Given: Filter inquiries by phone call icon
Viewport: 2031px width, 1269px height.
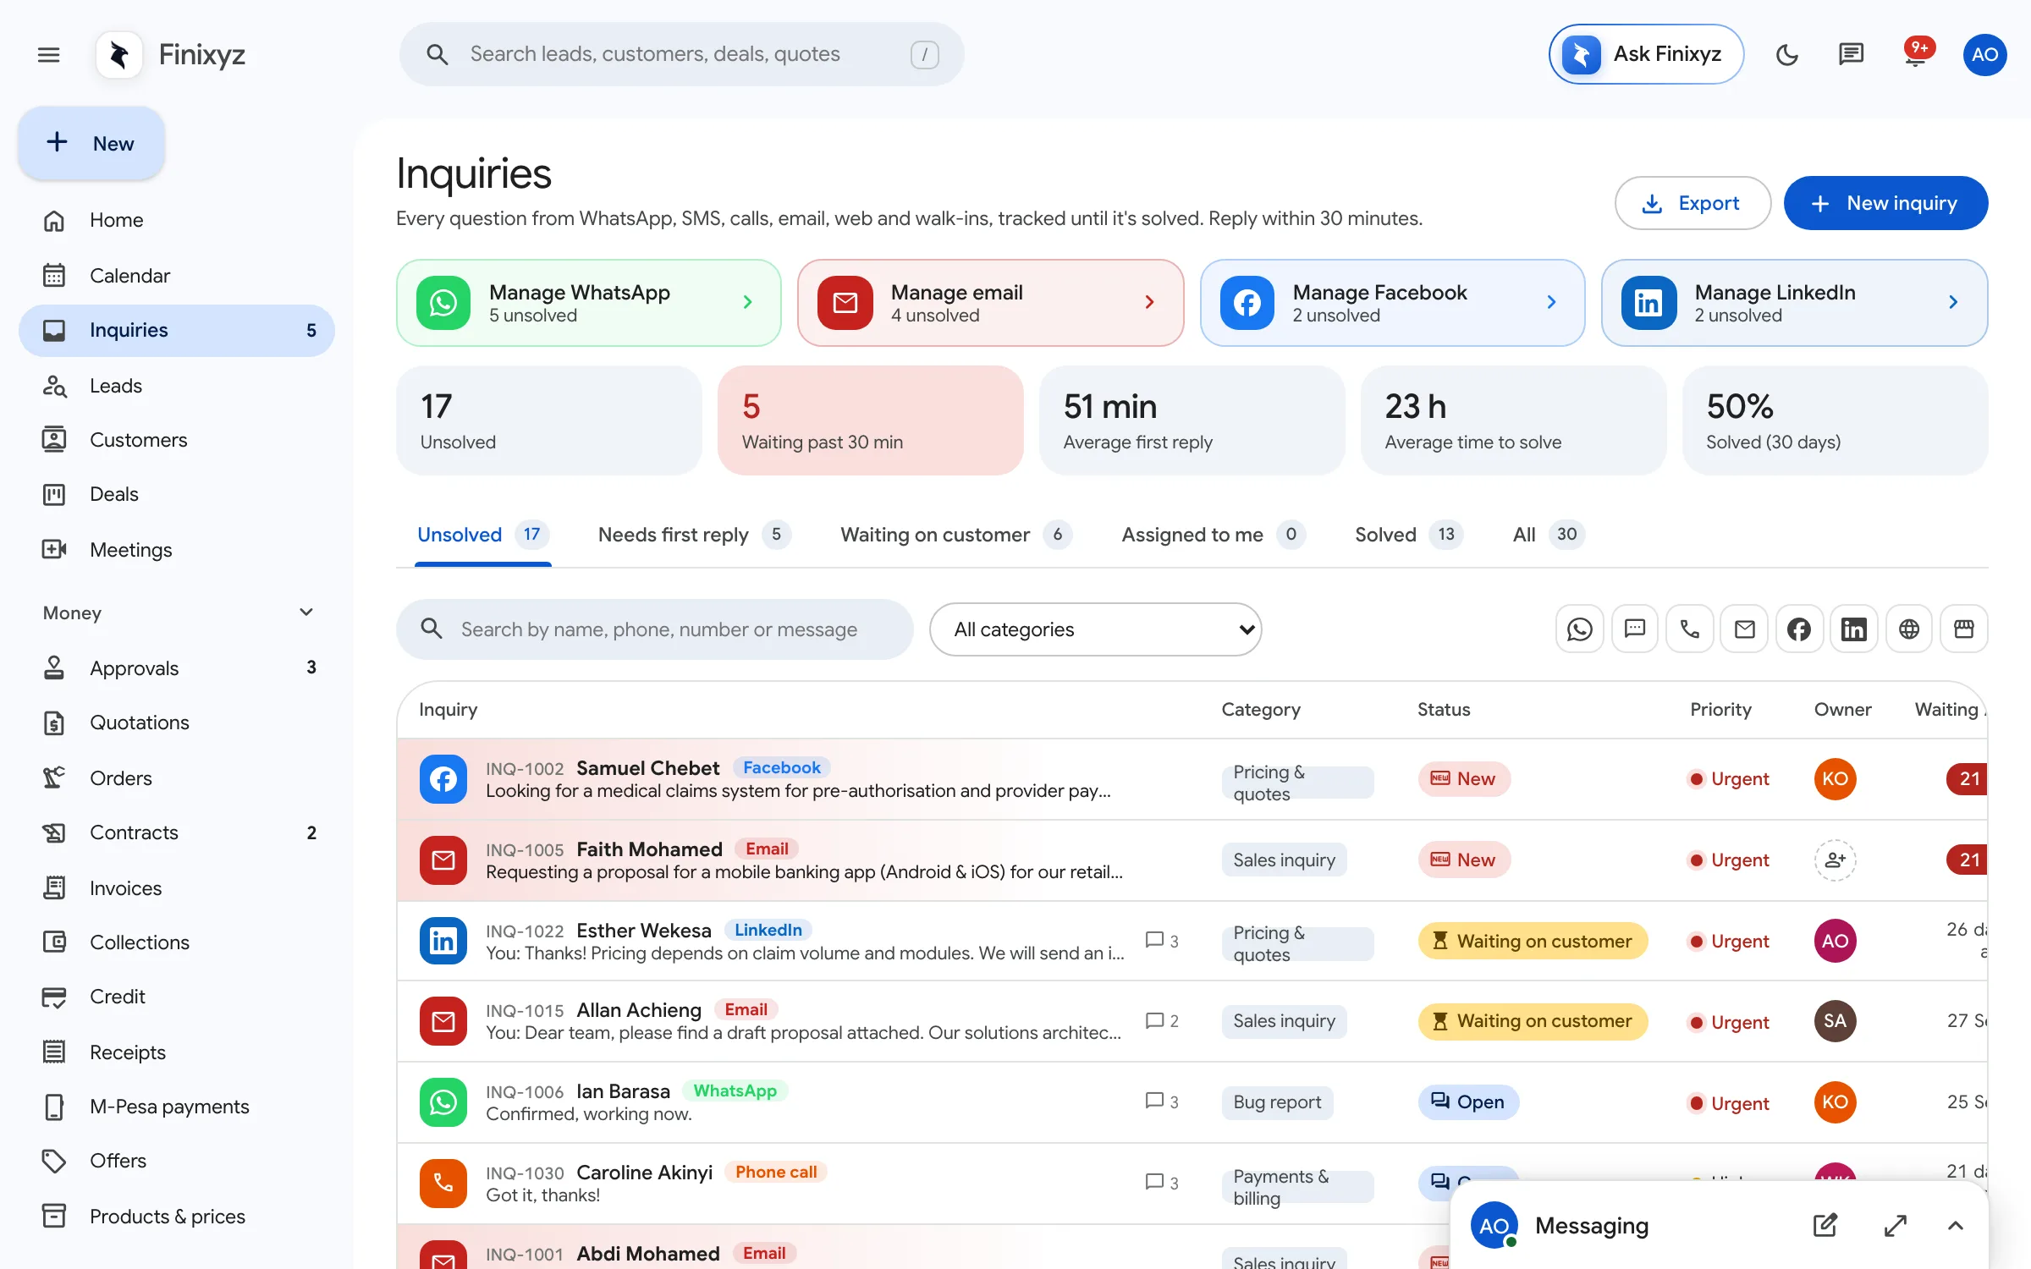Looking at the screenshot, I should point(1689,629).
